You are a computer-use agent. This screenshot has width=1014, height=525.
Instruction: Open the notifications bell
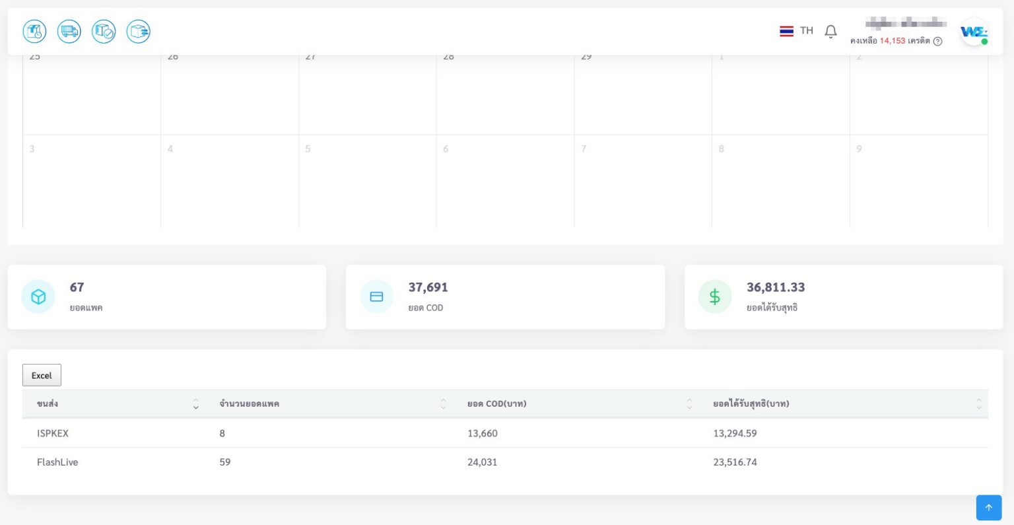coord(830,31)
